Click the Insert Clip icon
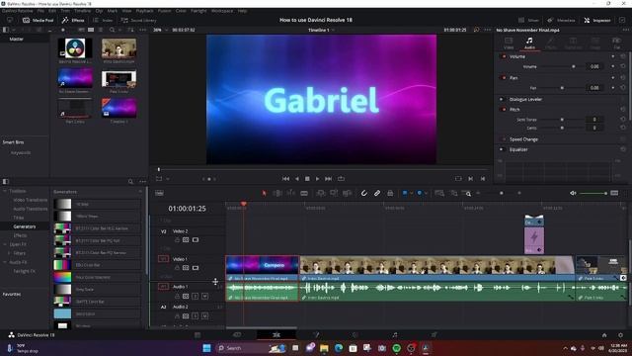 tap(321, 194)
